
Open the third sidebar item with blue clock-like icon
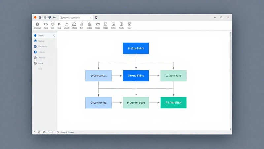(x=45, y=46)
